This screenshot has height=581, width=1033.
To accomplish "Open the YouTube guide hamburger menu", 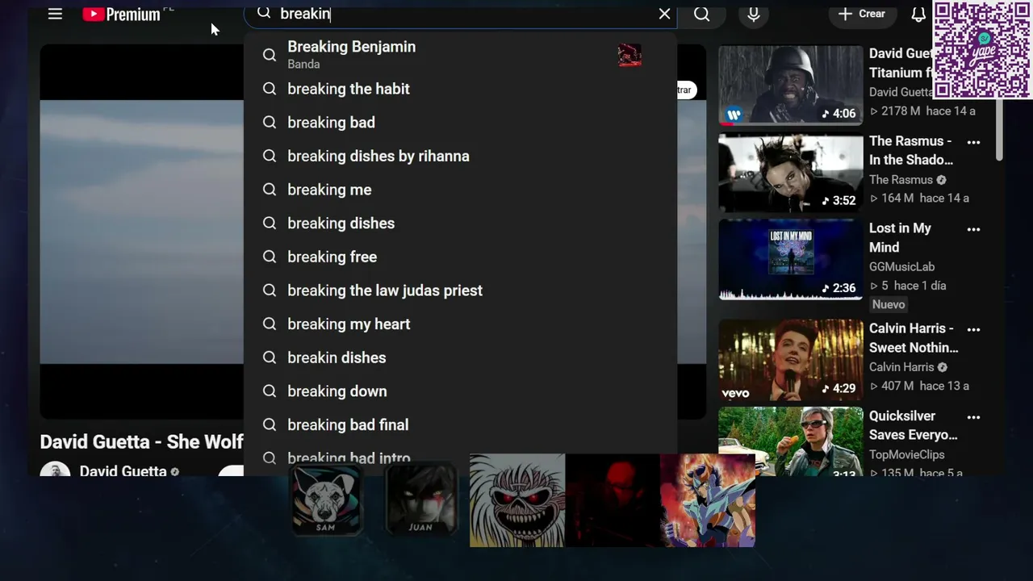I will (55, 14).
